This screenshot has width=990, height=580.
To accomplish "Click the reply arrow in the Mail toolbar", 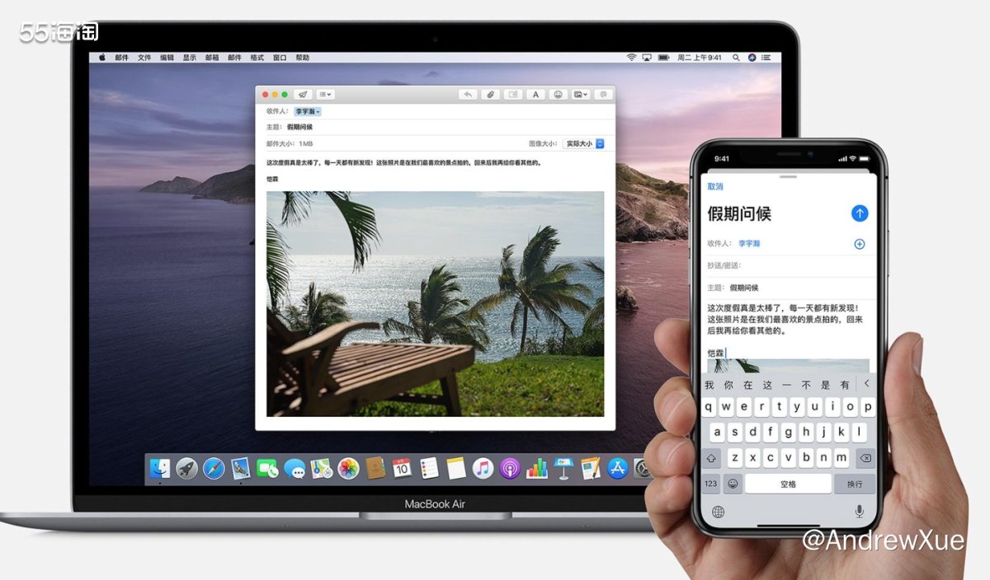I will [x=468, y=95].
